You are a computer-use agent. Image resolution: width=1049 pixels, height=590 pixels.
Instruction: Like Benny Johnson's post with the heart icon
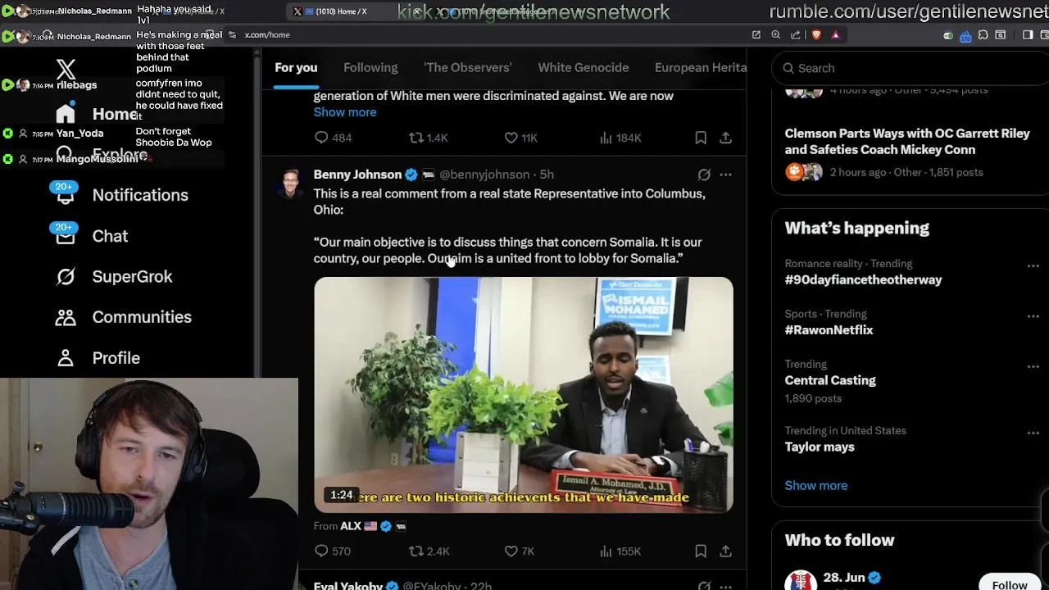[x=511, y=551]
